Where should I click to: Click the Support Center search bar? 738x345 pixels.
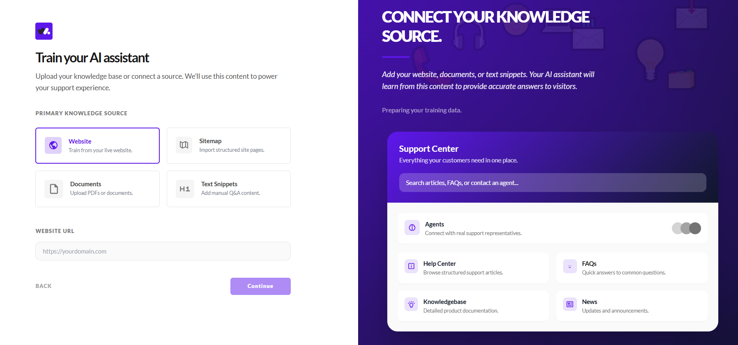tap(552, 183)
